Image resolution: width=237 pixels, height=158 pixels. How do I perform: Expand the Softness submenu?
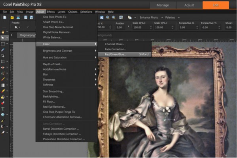point(66,85)
